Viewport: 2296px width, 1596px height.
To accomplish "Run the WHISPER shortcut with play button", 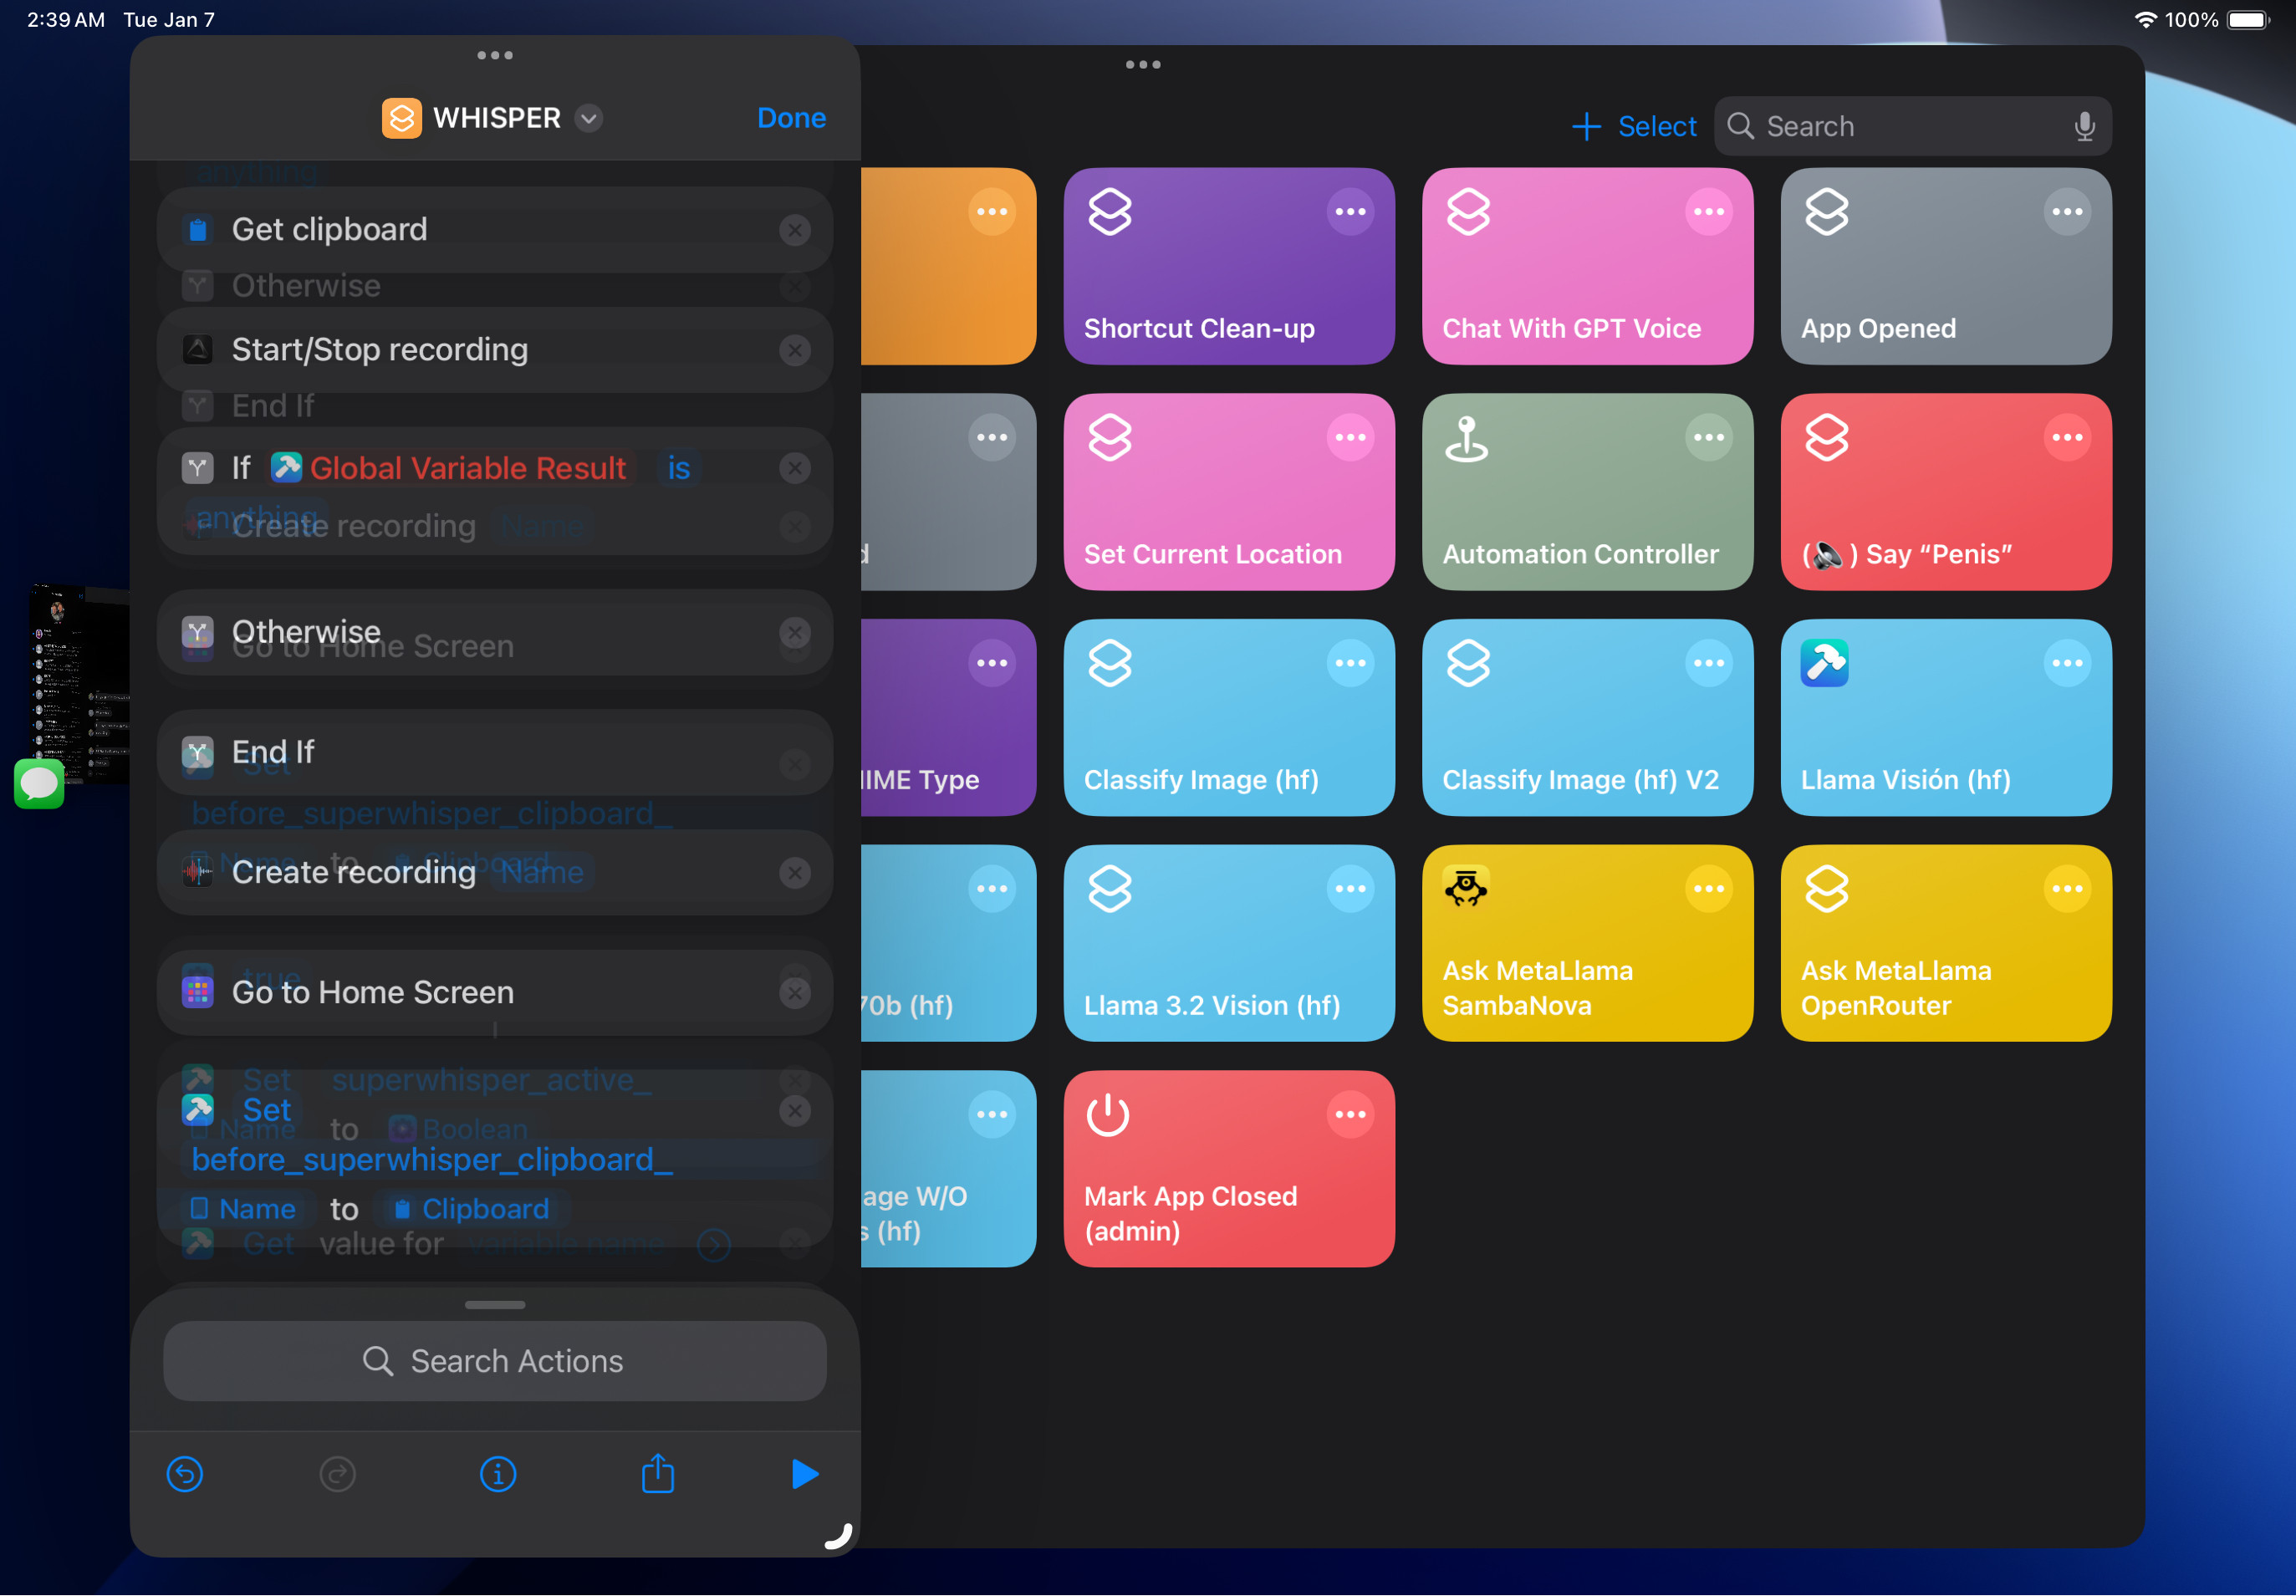I will (x=805, y=1473).
